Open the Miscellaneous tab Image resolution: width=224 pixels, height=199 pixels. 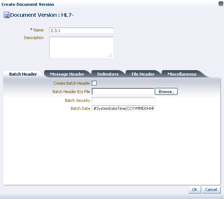click(x=182, y=74)
